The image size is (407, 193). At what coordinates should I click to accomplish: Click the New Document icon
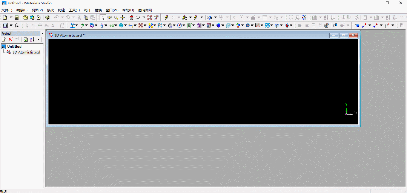[x=5, y=17]
